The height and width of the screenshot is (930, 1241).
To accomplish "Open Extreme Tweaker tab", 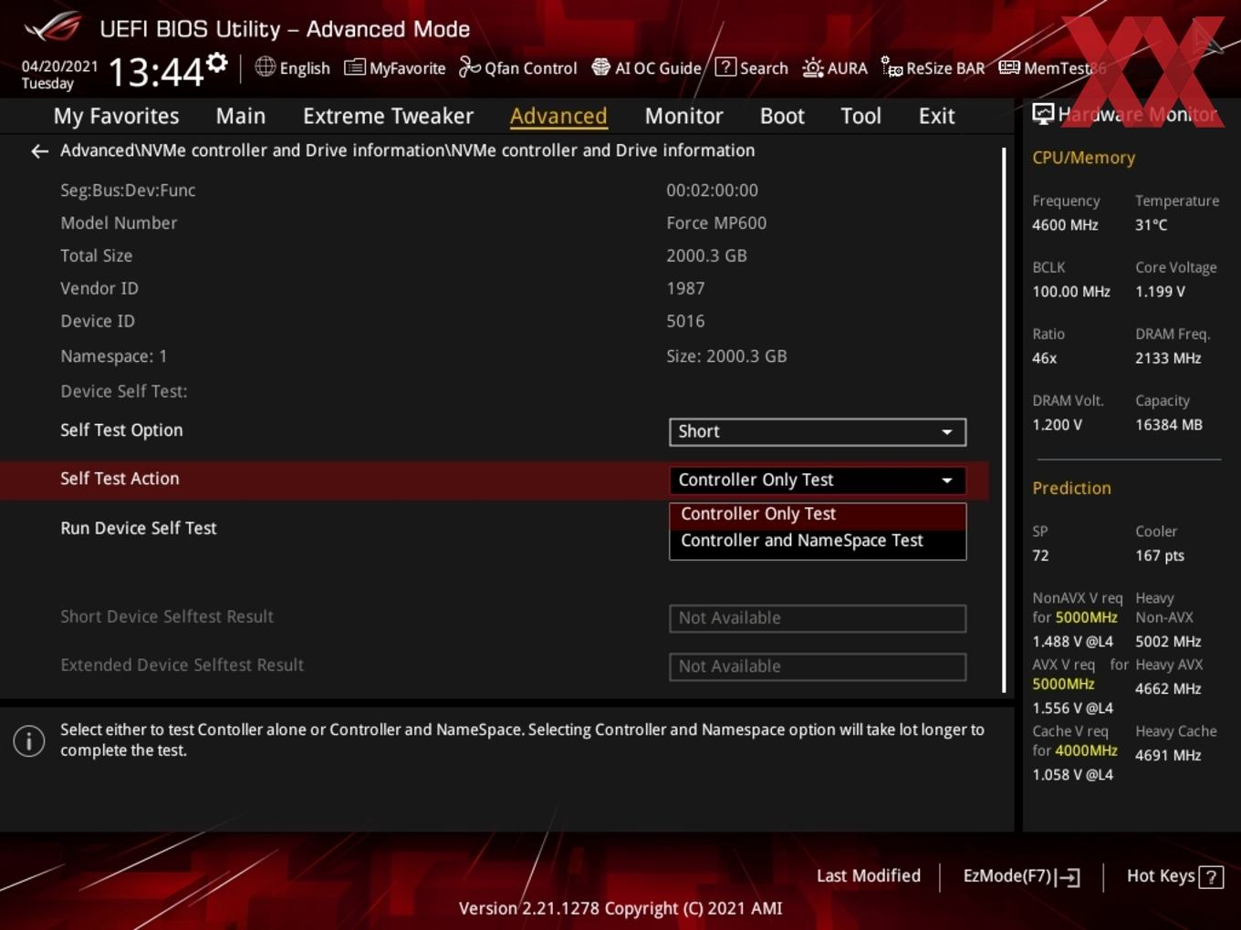I will coord(388,116).
